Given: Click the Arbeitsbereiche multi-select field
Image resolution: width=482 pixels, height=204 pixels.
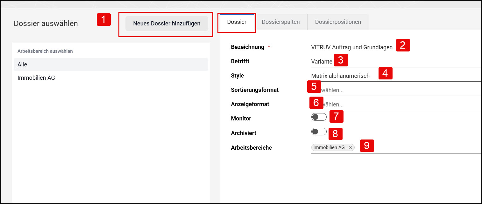Looking at the screenshot, I should pos(396,147).
